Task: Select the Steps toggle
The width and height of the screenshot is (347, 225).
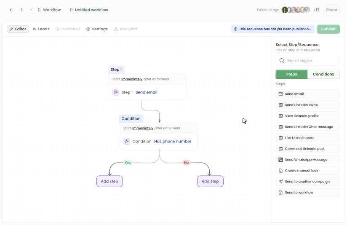Action: (291, 74)
